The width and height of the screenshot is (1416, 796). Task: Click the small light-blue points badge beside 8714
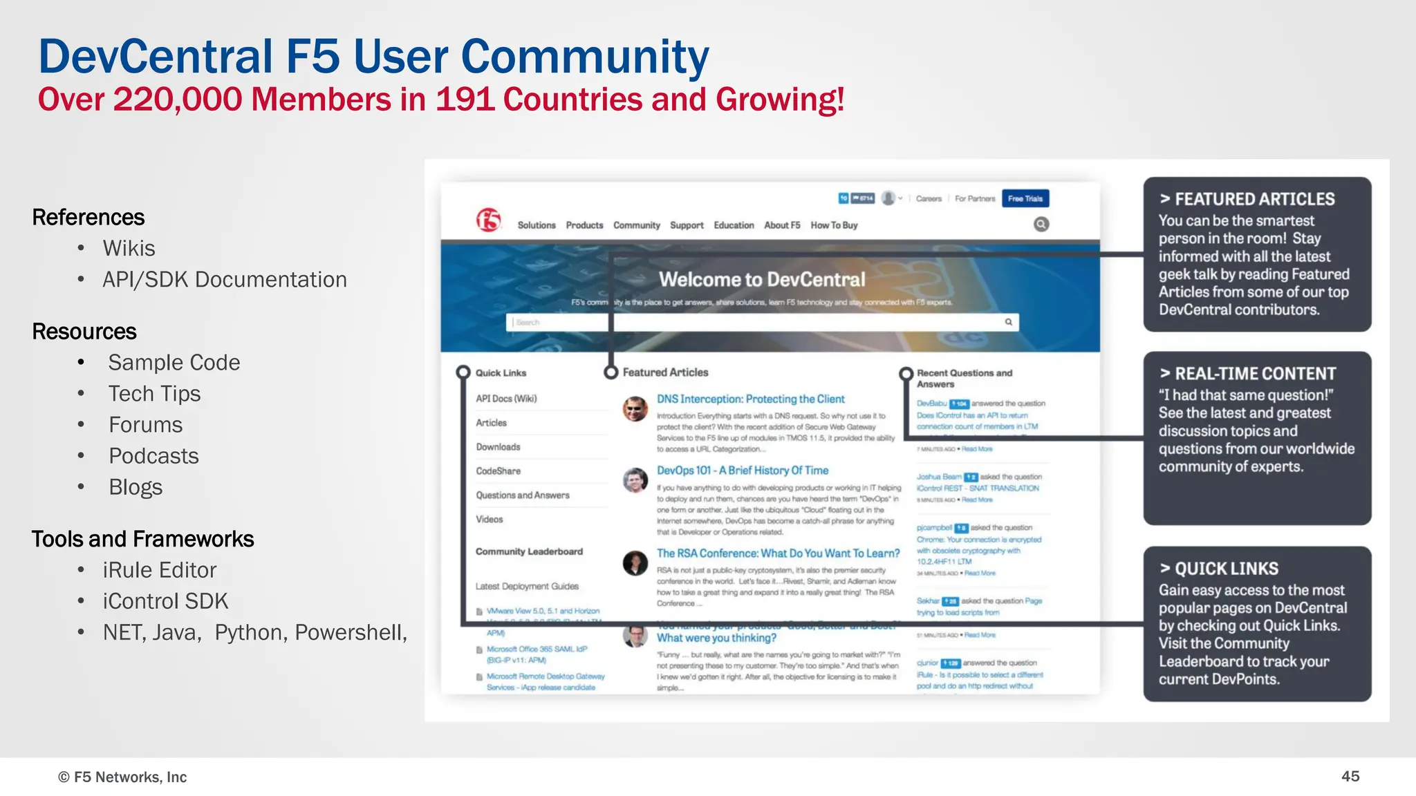844,198
